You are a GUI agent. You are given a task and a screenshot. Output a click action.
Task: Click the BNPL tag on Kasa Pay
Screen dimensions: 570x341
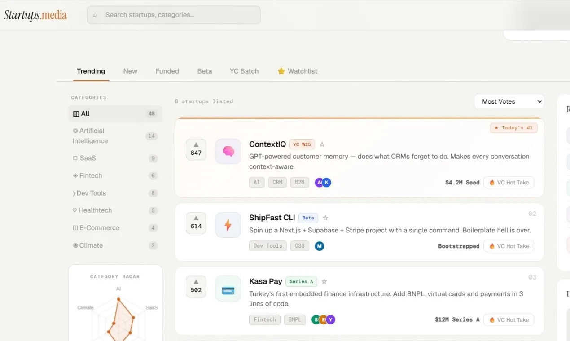[295, 319]
